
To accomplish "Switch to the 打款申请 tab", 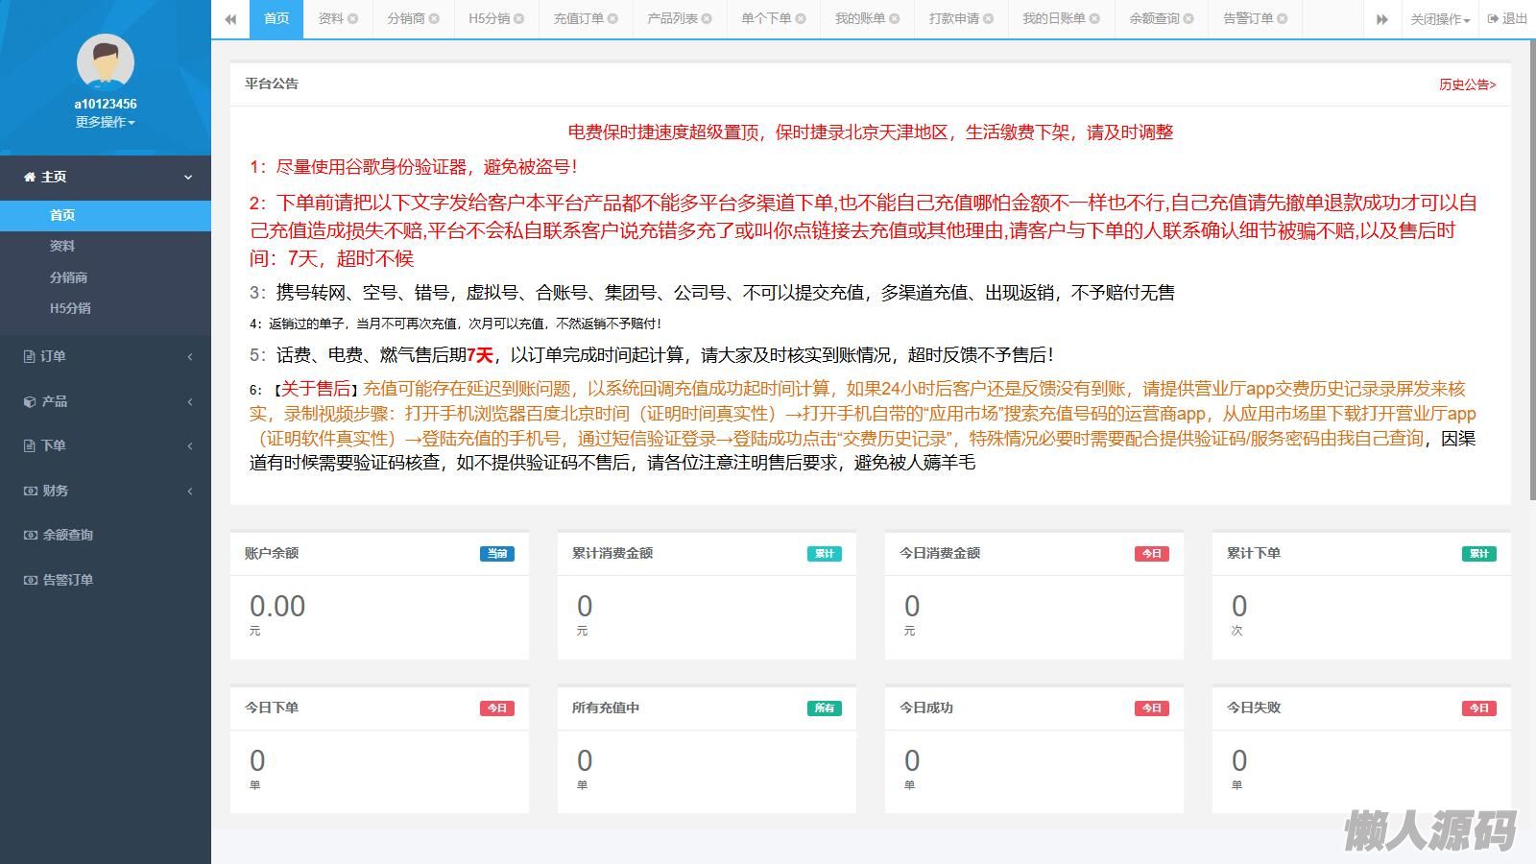I will point(953,18).
